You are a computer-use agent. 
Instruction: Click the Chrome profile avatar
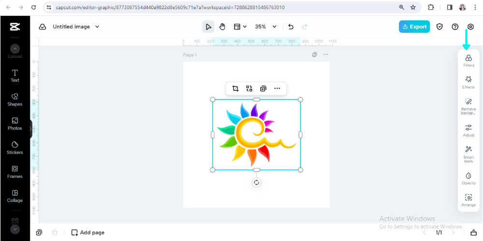(x=462, y=7)
